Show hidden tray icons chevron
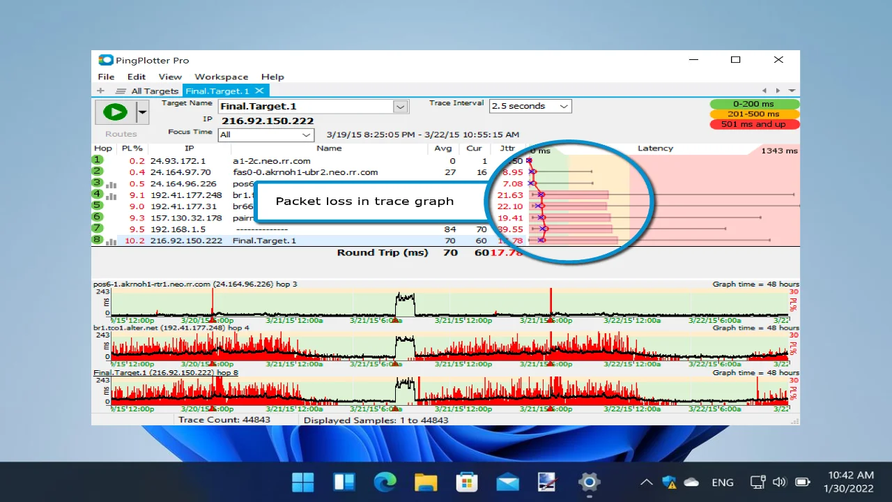 646,482
